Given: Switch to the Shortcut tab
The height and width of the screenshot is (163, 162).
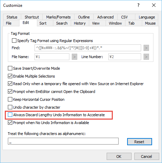Looking at the screenshot, I should pyautogui.click(x=32, y=17).
